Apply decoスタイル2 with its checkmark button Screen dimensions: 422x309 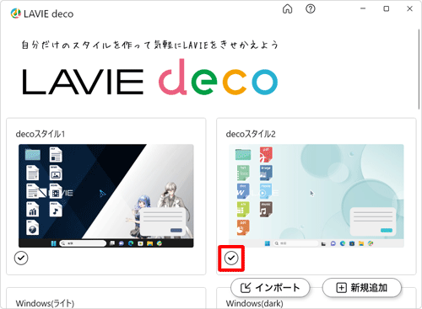click(x=231, y=258)
